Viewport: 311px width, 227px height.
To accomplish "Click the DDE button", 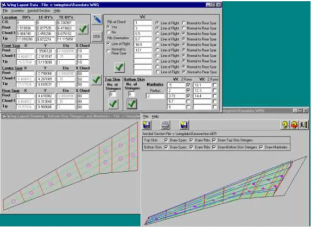I will (x=97, y=36).
